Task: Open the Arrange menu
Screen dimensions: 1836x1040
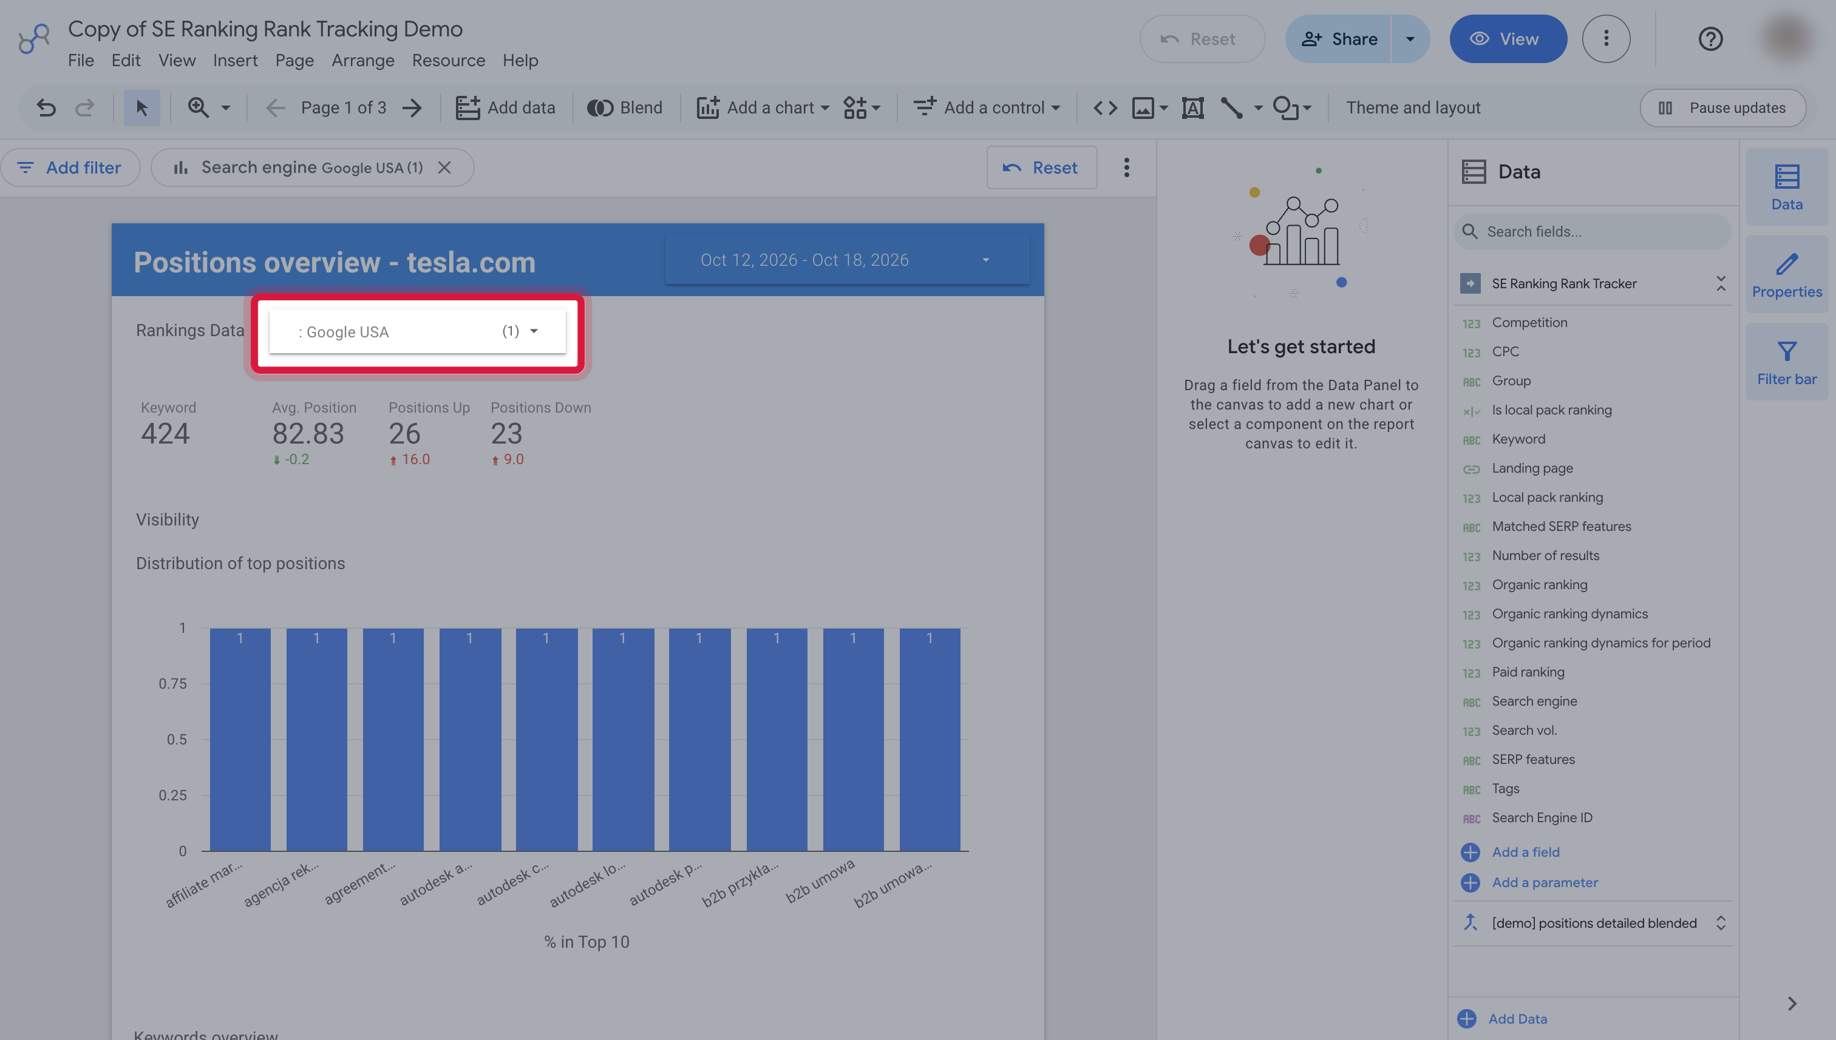Action: click(363, 61)
